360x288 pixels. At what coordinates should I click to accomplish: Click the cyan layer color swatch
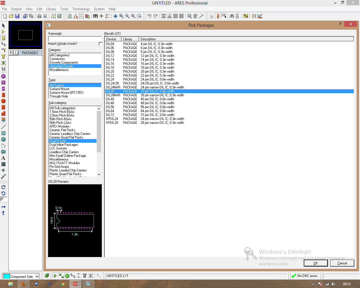[x=7, y=276]
